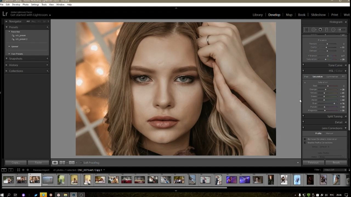Click the Paste button
The image size is (351, 197).
tap(38, 163)
